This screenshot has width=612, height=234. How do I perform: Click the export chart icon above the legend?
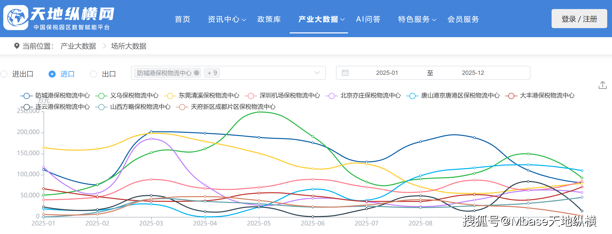(603, 85)
